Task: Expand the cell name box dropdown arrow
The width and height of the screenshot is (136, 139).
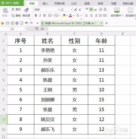Action: click(26, 29)
